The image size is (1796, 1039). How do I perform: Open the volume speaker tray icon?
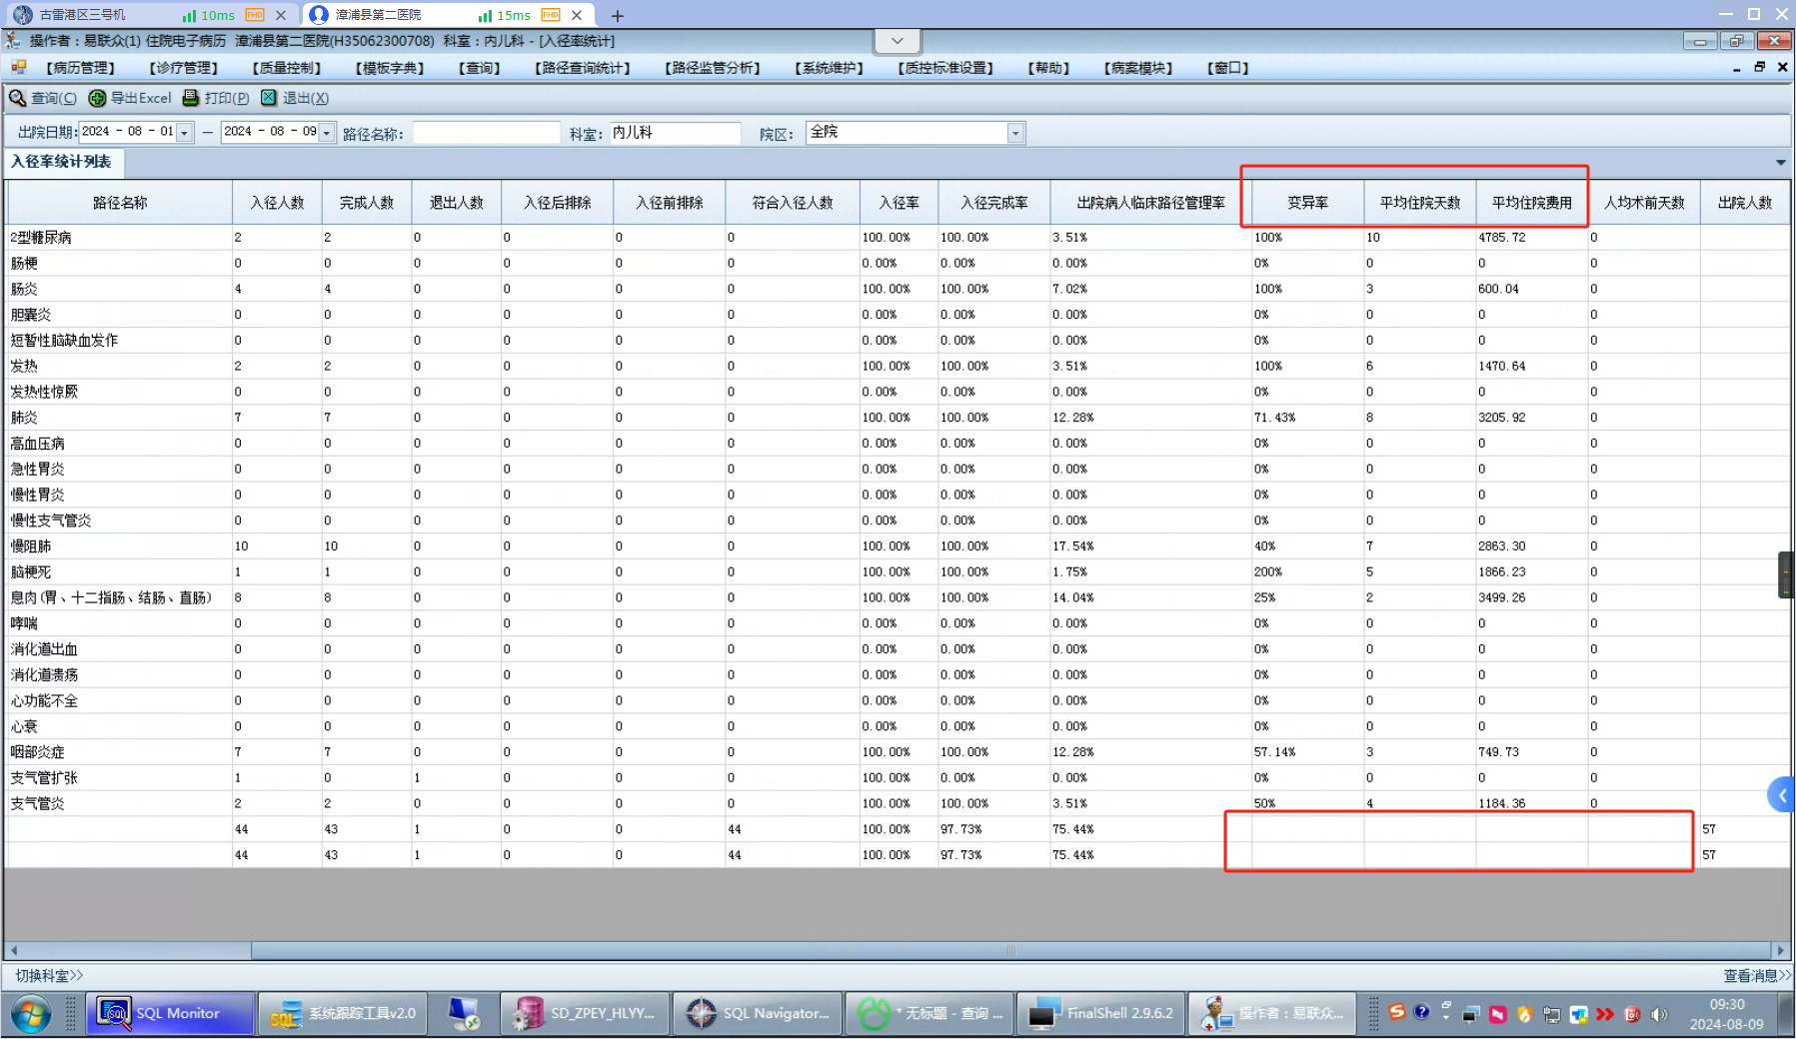(x=1659, y=1015)
